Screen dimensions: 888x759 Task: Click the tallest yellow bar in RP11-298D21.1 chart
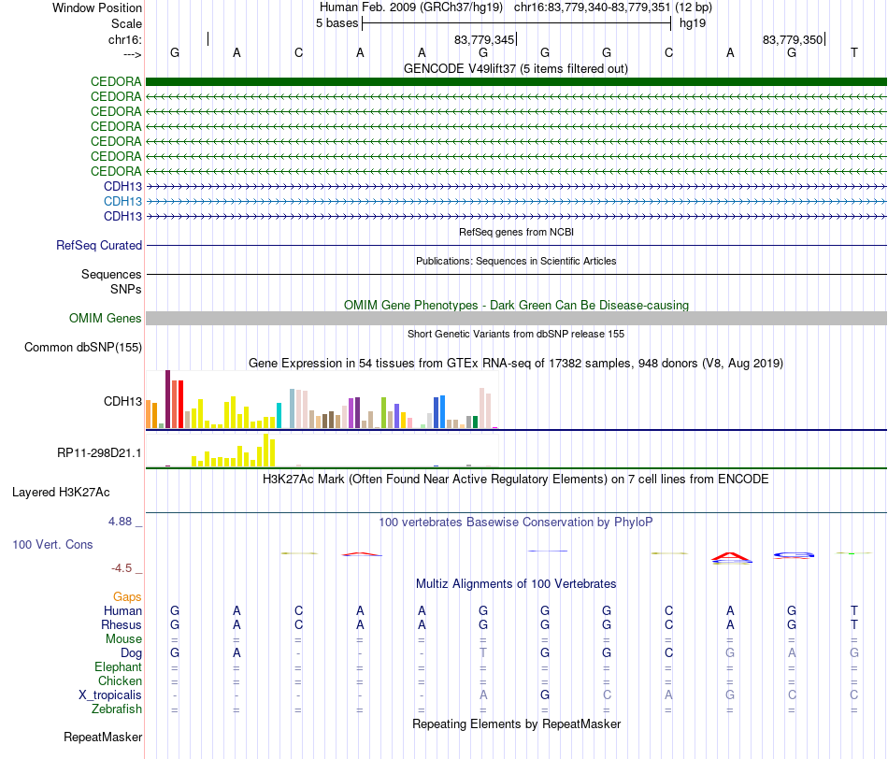[266, 450]
